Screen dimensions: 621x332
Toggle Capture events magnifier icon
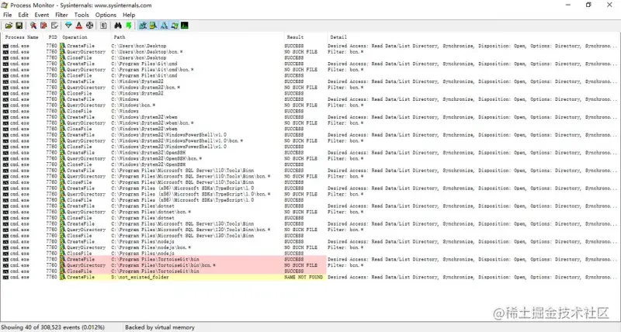coord(33,26)
